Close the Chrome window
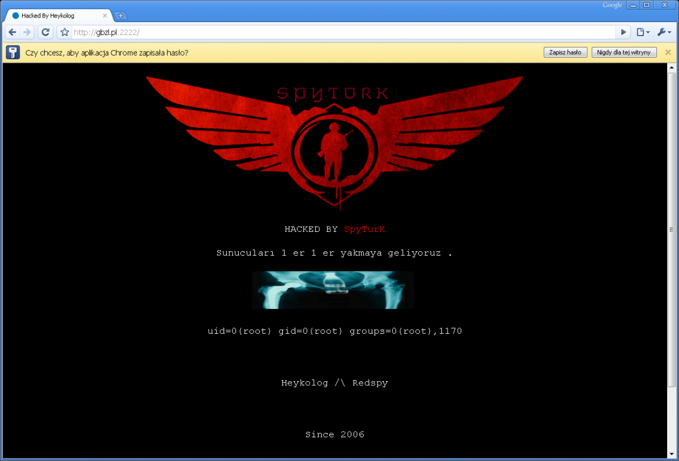Screen dimensions: 679x461 [x=664, y=5]
